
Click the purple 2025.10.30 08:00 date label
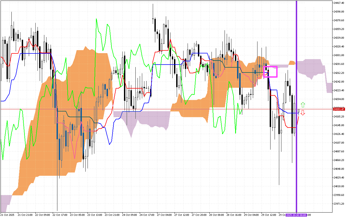coord(296,215)
